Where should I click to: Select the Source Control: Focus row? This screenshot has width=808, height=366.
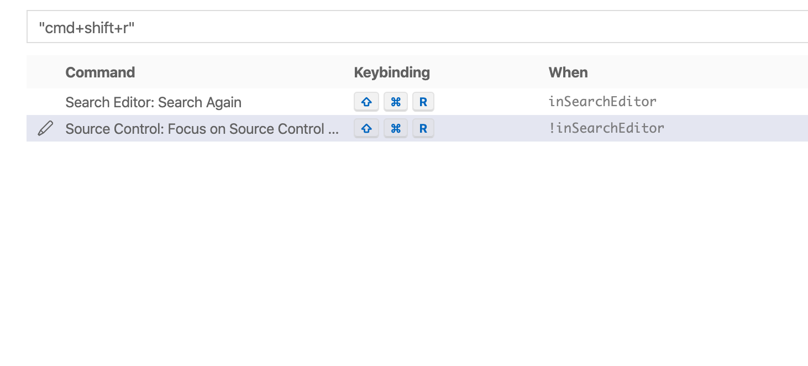221,128
